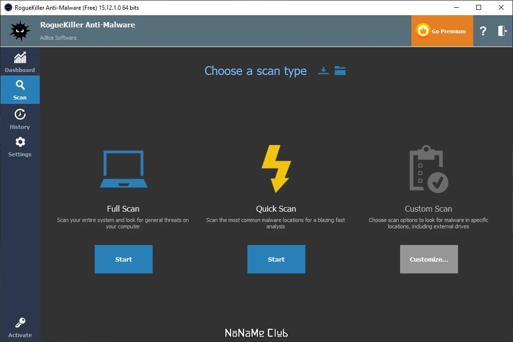Click the 'Full Scan' title text

[123, 209]
